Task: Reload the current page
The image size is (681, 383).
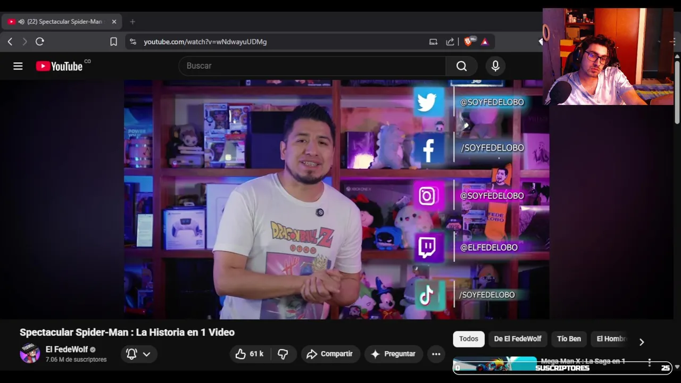Action: coord(40,41)
